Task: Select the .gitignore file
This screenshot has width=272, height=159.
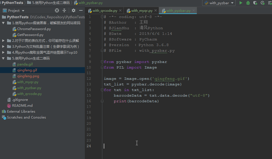Action: tap(20, 99)
